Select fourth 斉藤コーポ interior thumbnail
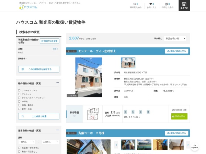 [176, 145]
